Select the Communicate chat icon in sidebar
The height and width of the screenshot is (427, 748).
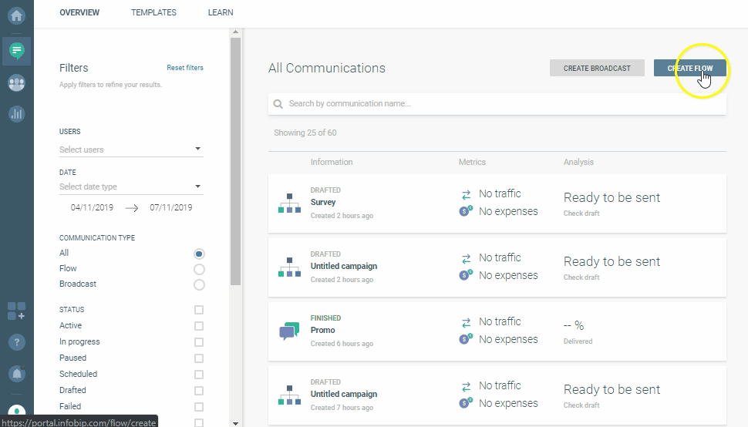[16, 51]
